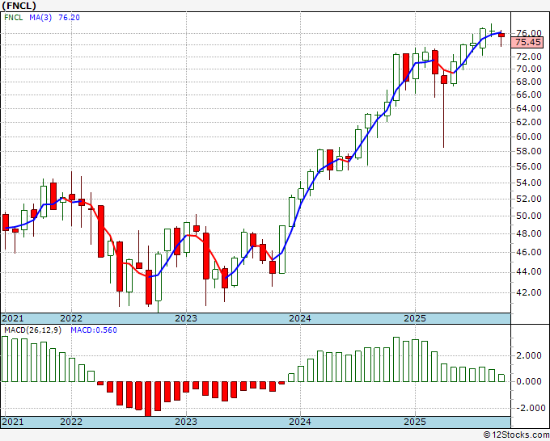Click the (FNCL) chart title

(19, 6)
